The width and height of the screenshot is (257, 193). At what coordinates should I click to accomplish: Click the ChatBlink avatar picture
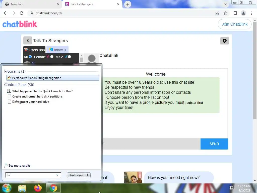click(x=92, y=59)
